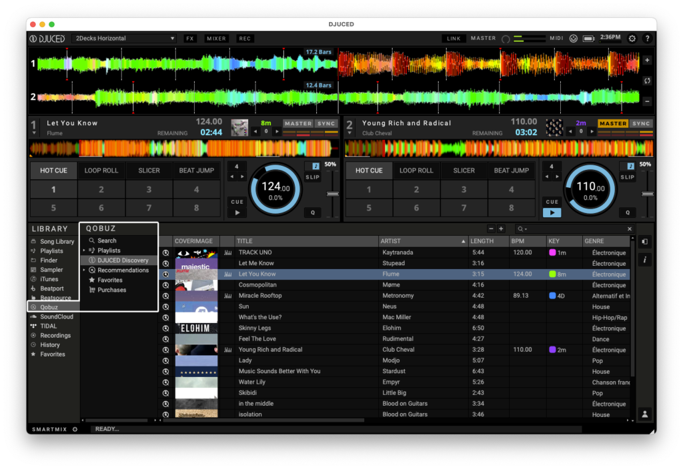Click the user profile icon
683x469 pixels.
644,414
